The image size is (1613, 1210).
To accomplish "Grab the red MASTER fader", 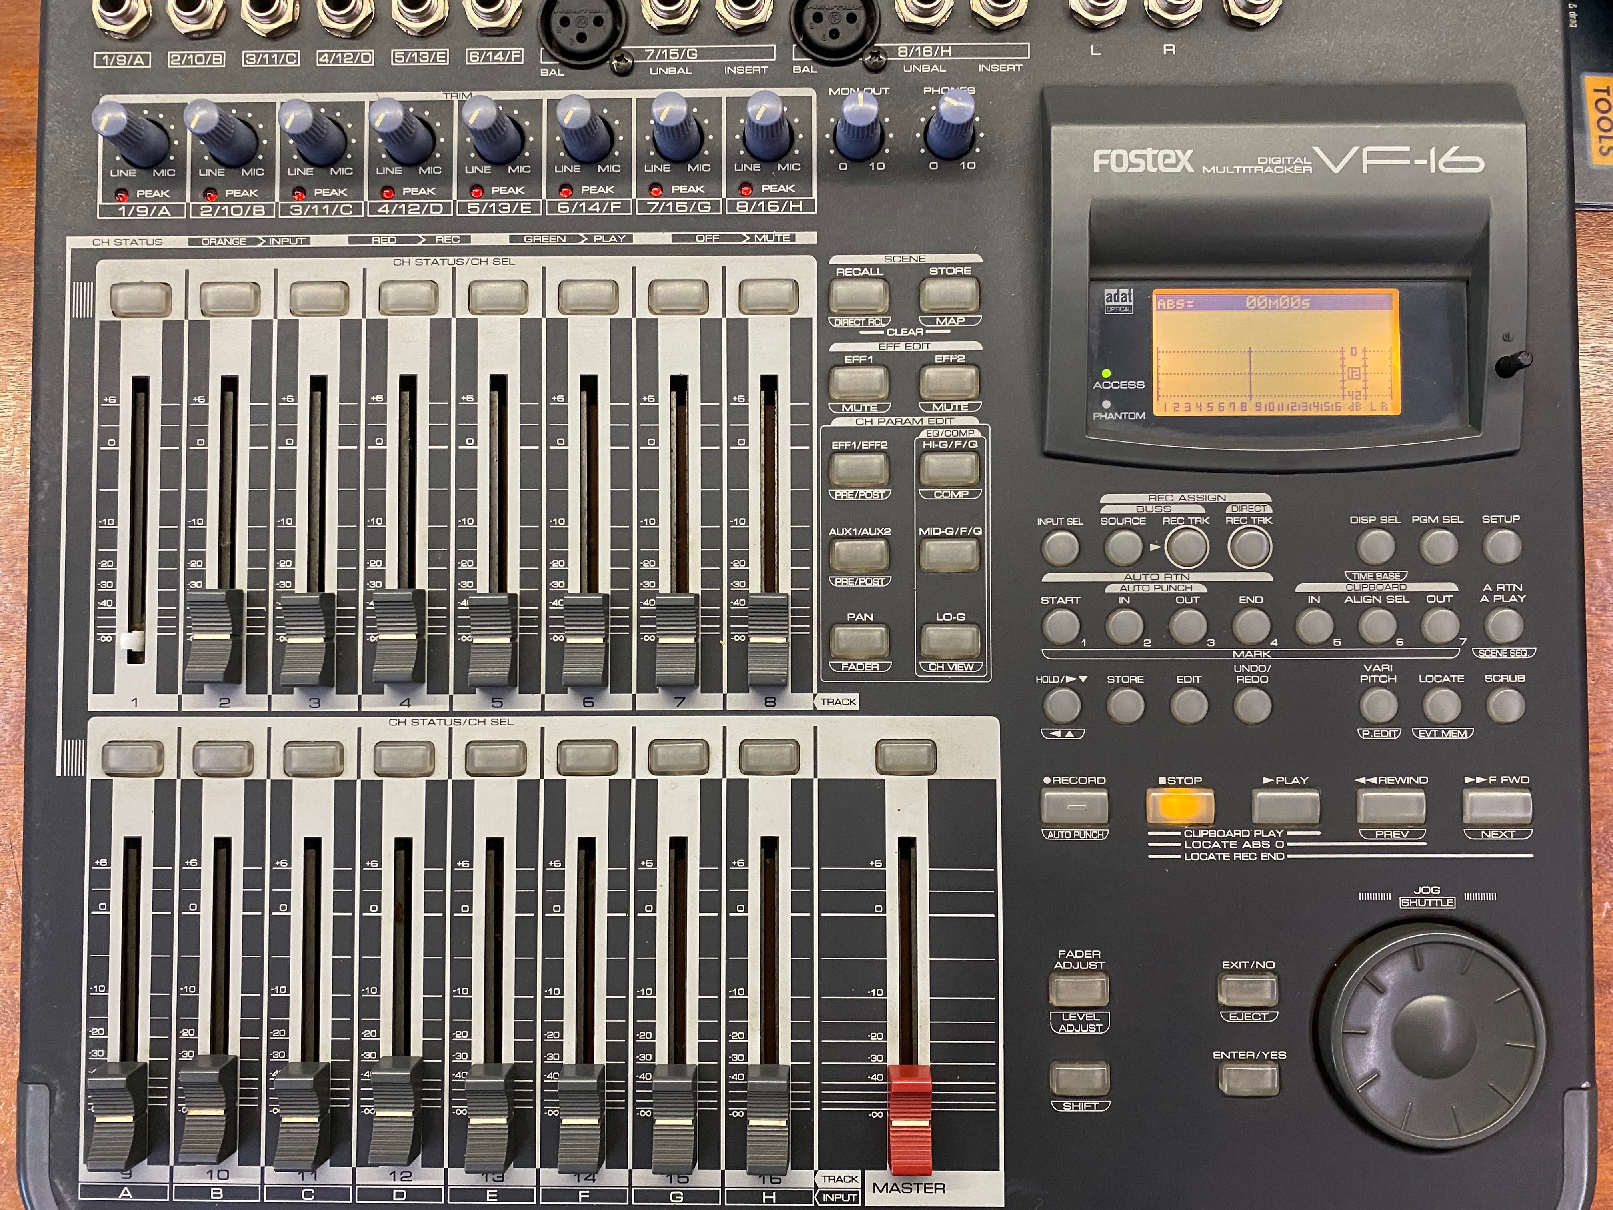I will 909,1120.
